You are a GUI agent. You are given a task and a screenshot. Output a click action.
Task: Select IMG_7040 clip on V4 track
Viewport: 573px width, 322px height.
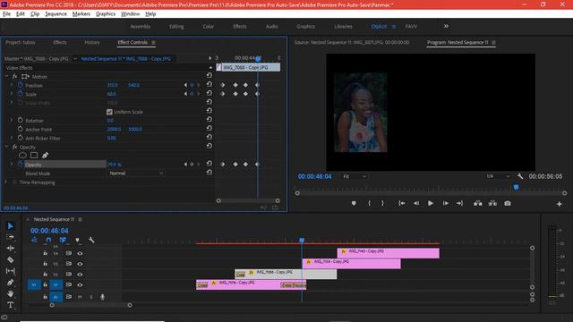coord(388,253)
